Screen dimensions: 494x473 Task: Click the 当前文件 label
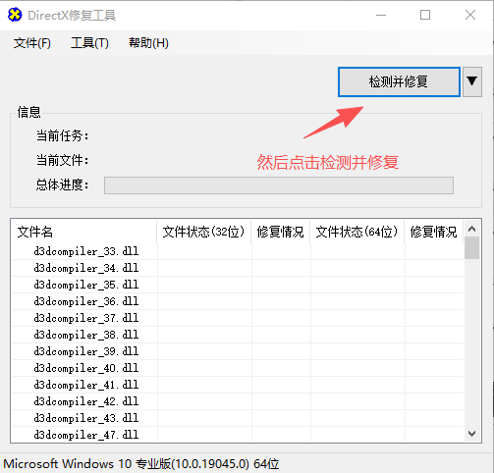click(x=62, y=161)
